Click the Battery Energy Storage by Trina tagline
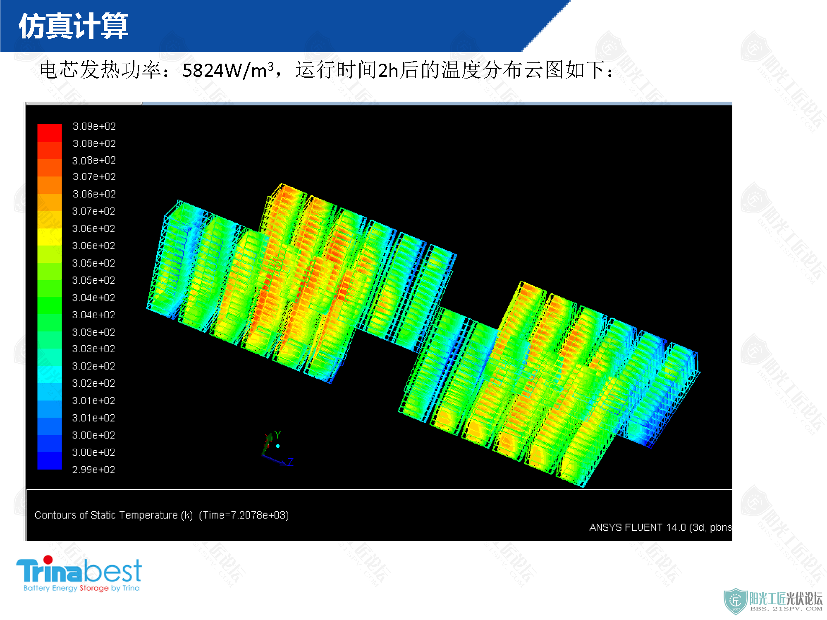 click(81, 588)
